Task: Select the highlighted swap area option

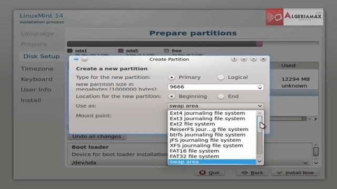Action: 212,162
